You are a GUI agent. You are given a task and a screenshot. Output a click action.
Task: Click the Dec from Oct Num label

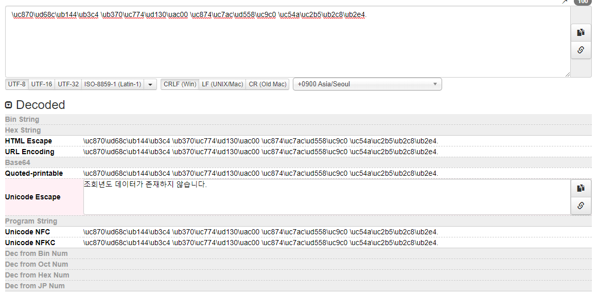pos(37,264)
